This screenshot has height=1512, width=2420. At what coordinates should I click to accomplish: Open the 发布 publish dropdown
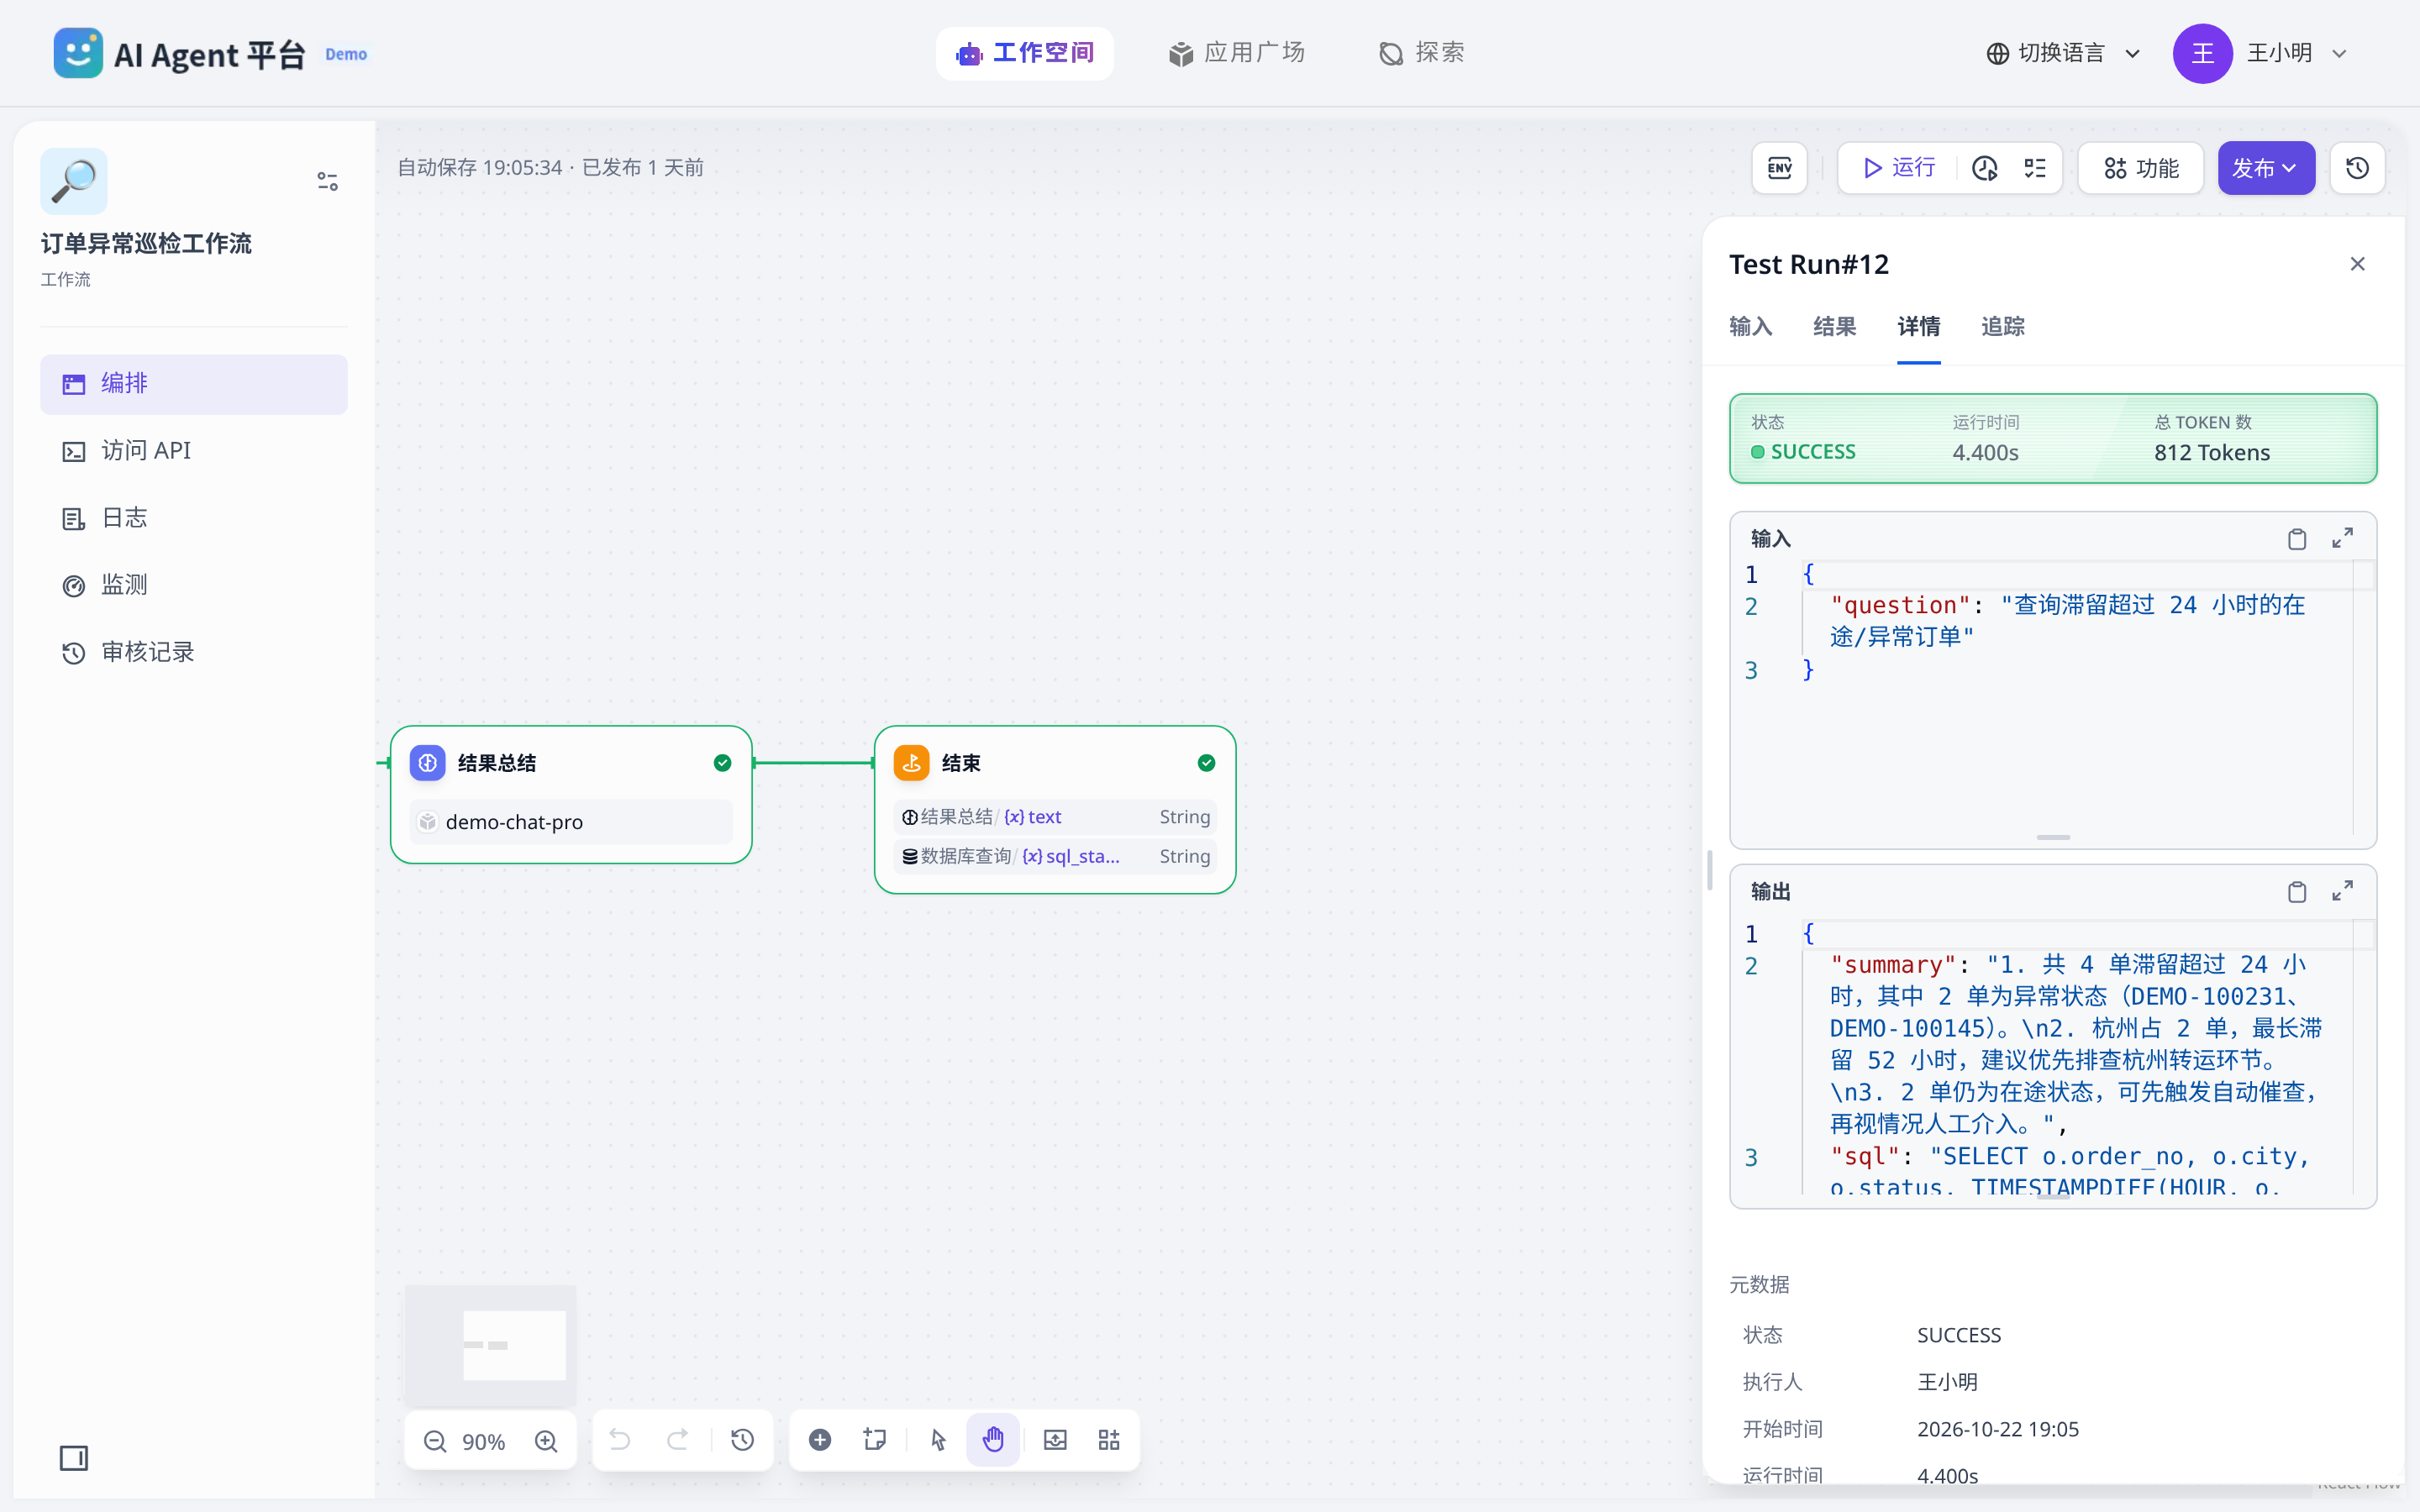(2266, 168)
